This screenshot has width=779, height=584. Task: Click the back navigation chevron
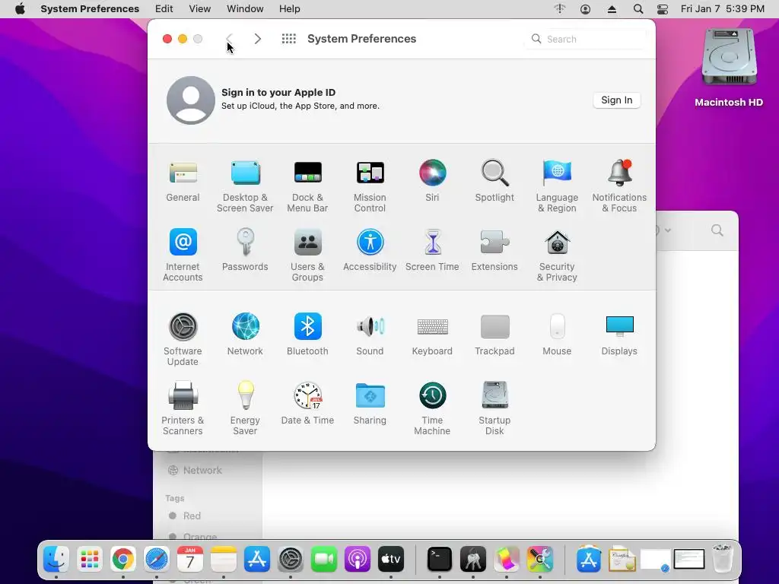coord(229,39)
